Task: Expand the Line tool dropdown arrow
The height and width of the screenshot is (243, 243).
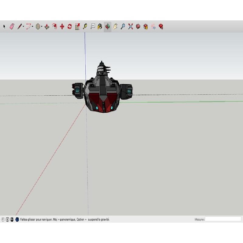Action: pyautogui.click(x=23, y=27)
